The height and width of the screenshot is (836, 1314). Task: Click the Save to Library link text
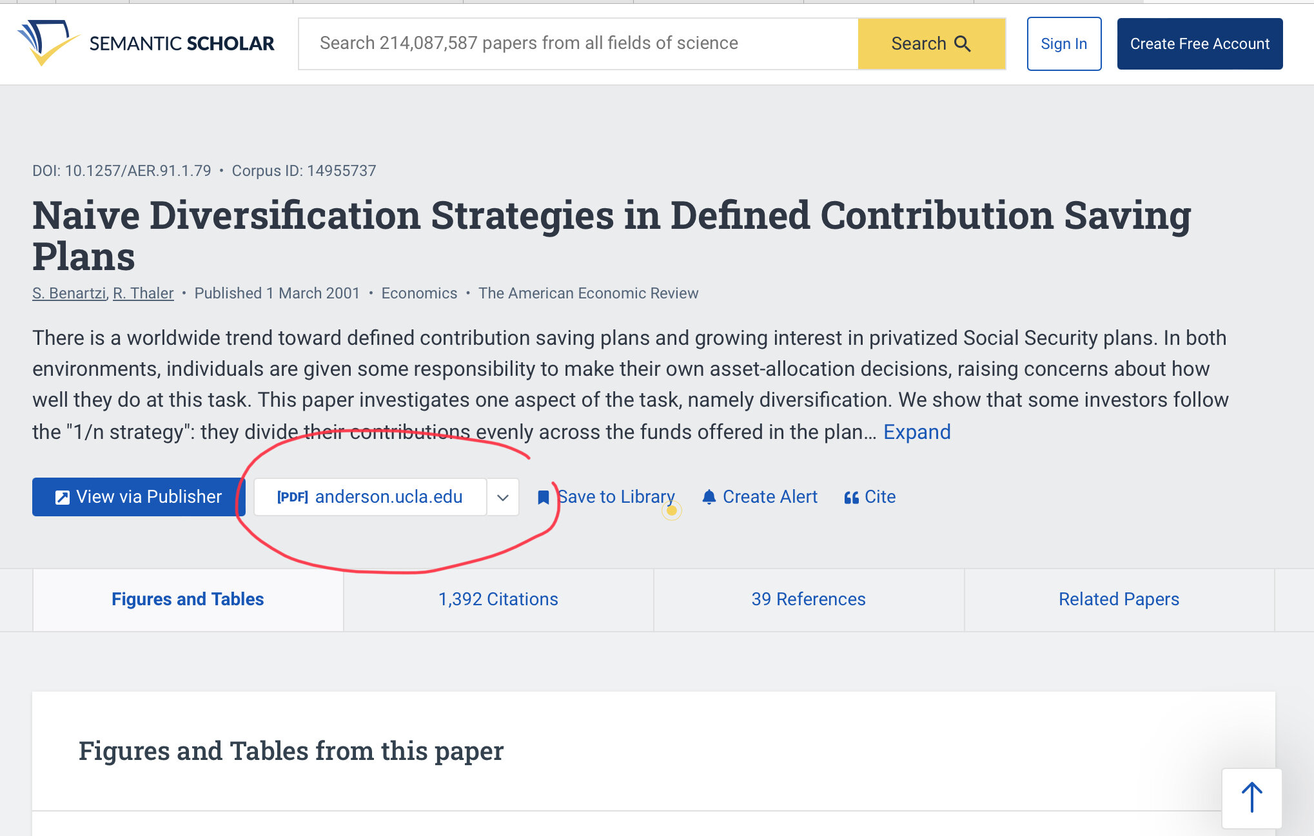pos(616,497)
